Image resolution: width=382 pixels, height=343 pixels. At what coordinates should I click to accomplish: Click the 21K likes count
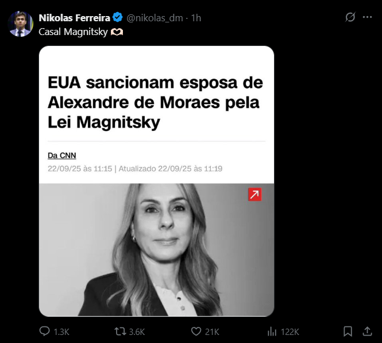click(213, 332)
